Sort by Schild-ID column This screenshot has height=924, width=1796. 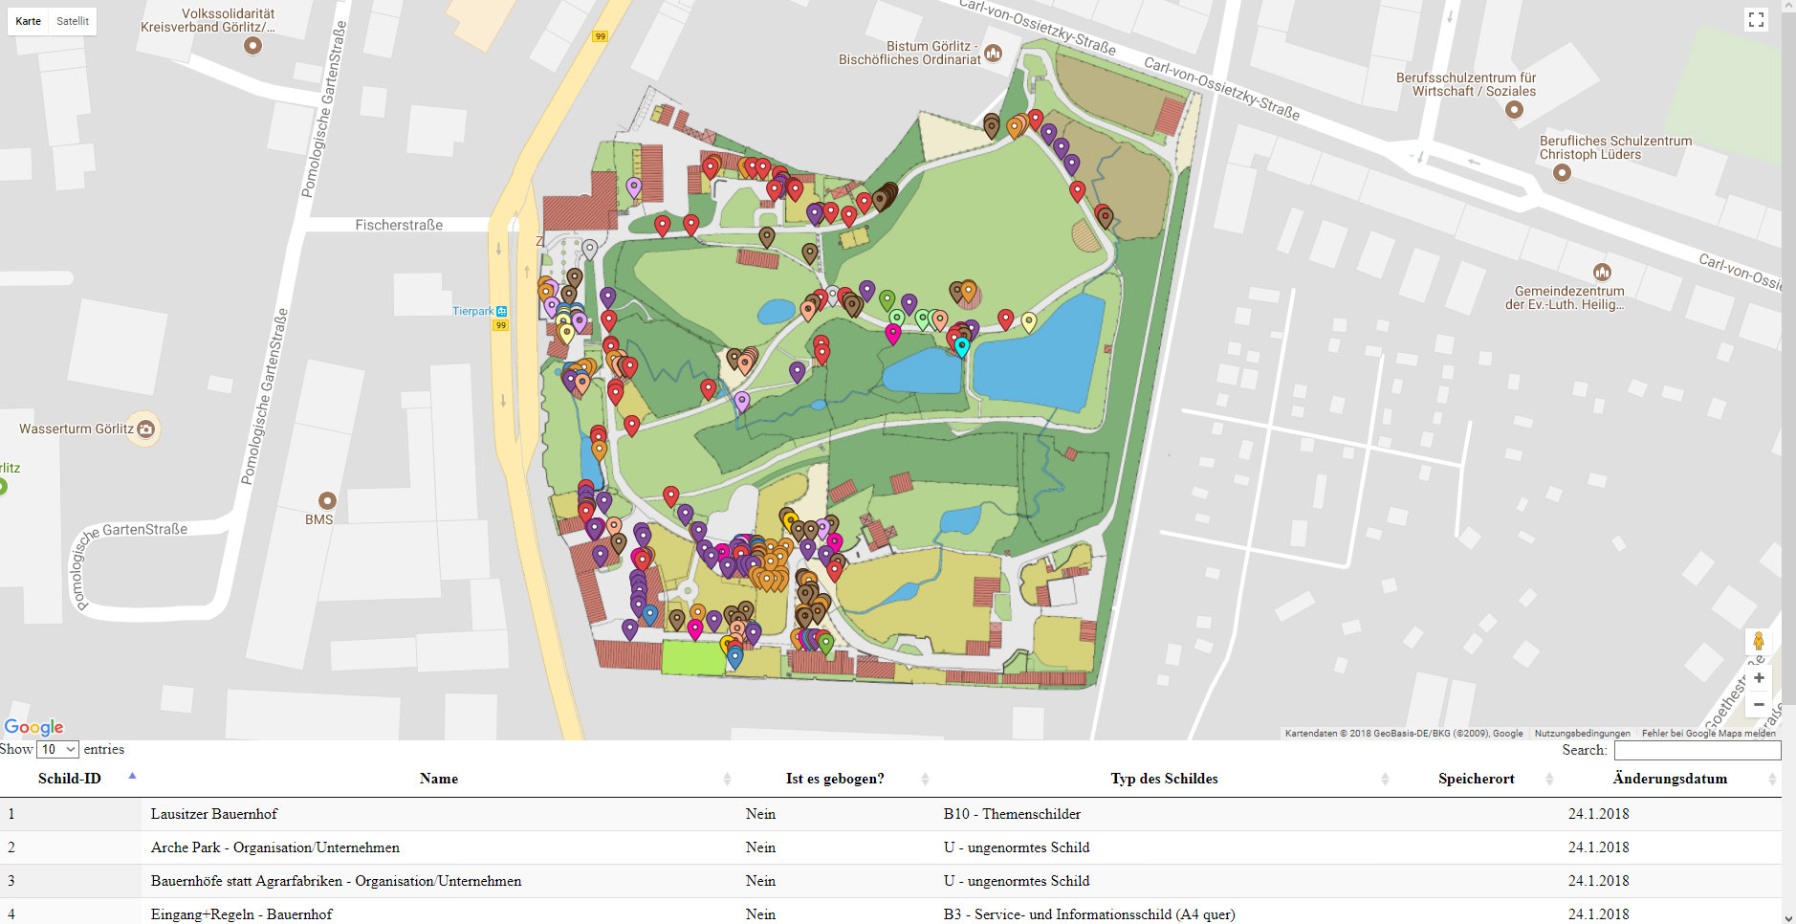coord(70,779)
